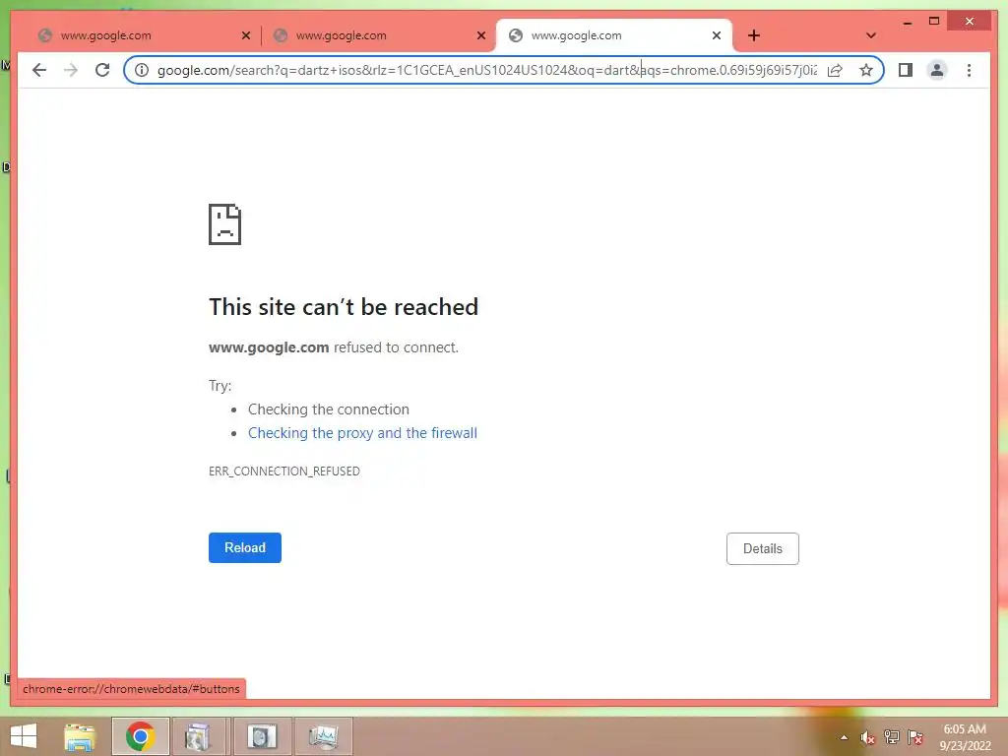Viewport: 1008px width, 756px height.
Task: Click the network tray icon
Action: point(892,737)
